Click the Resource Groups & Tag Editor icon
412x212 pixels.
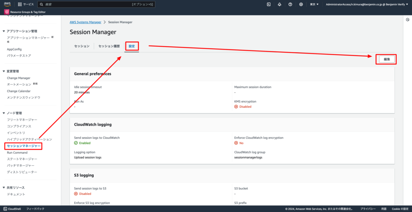pos(7,12)
